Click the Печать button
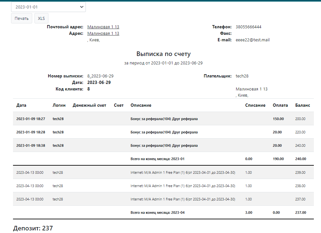The width and height of the screenshot is (321, 233). (x=21, y=18)
